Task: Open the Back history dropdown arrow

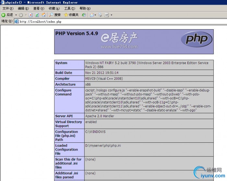Action: pyautogui.click(x=16, y=15)
